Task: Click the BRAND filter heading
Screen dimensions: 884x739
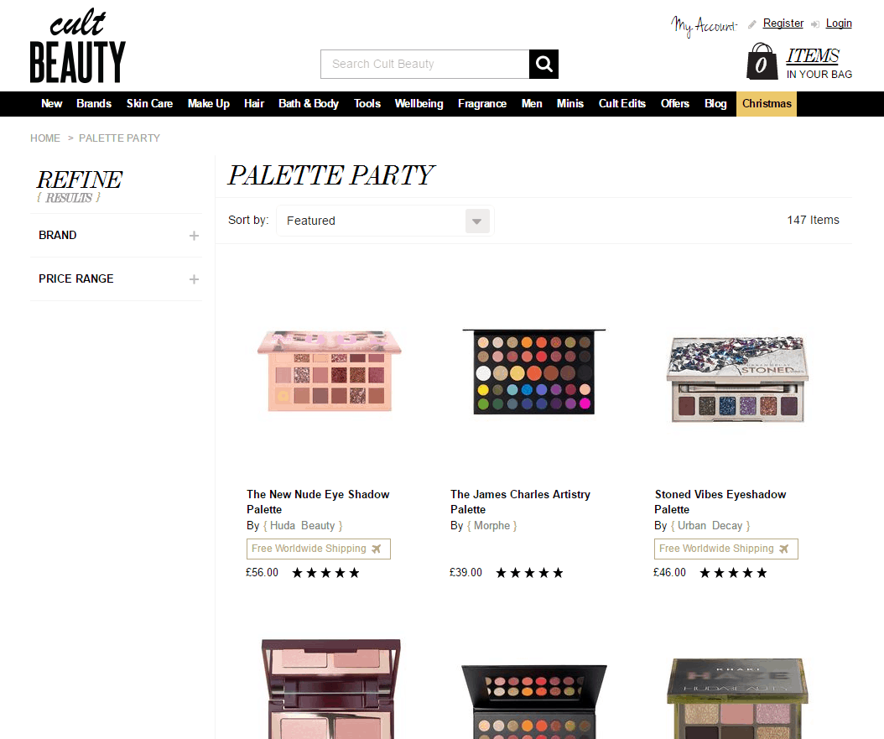Action: (x=58, y=236)
